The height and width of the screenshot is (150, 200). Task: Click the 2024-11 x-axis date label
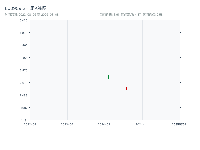pyautogui.click(x=141, y=124)
